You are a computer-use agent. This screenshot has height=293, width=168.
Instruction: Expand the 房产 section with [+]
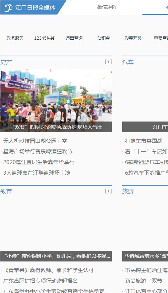(x=108, y=62)
